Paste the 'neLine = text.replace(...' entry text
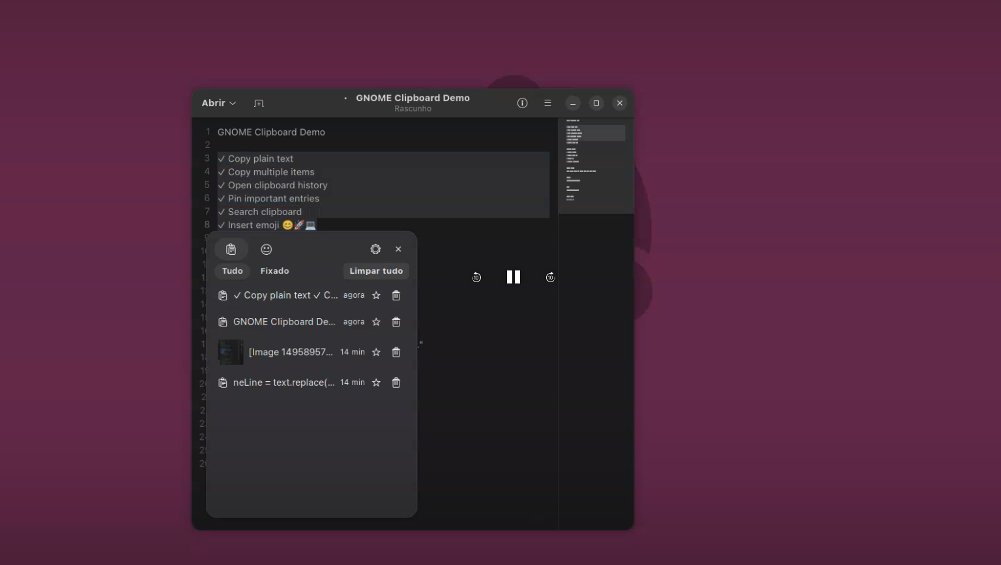Image resolution: width=1001 pixels, height=565 pixels. (284, 383)
